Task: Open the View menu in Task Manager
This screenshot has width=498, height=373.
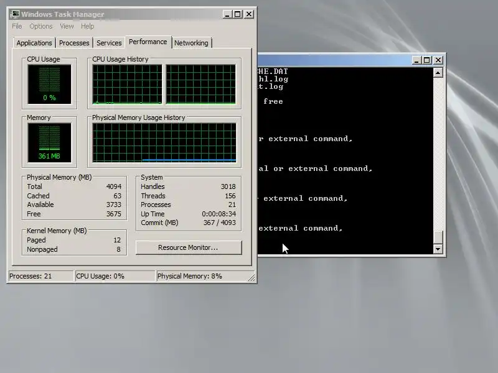Action: (x=67, y=26)
